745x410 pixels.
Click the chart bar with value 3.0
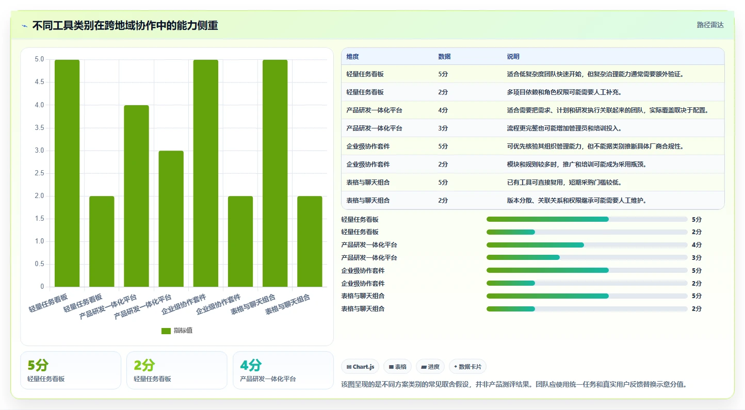[171, 219]
